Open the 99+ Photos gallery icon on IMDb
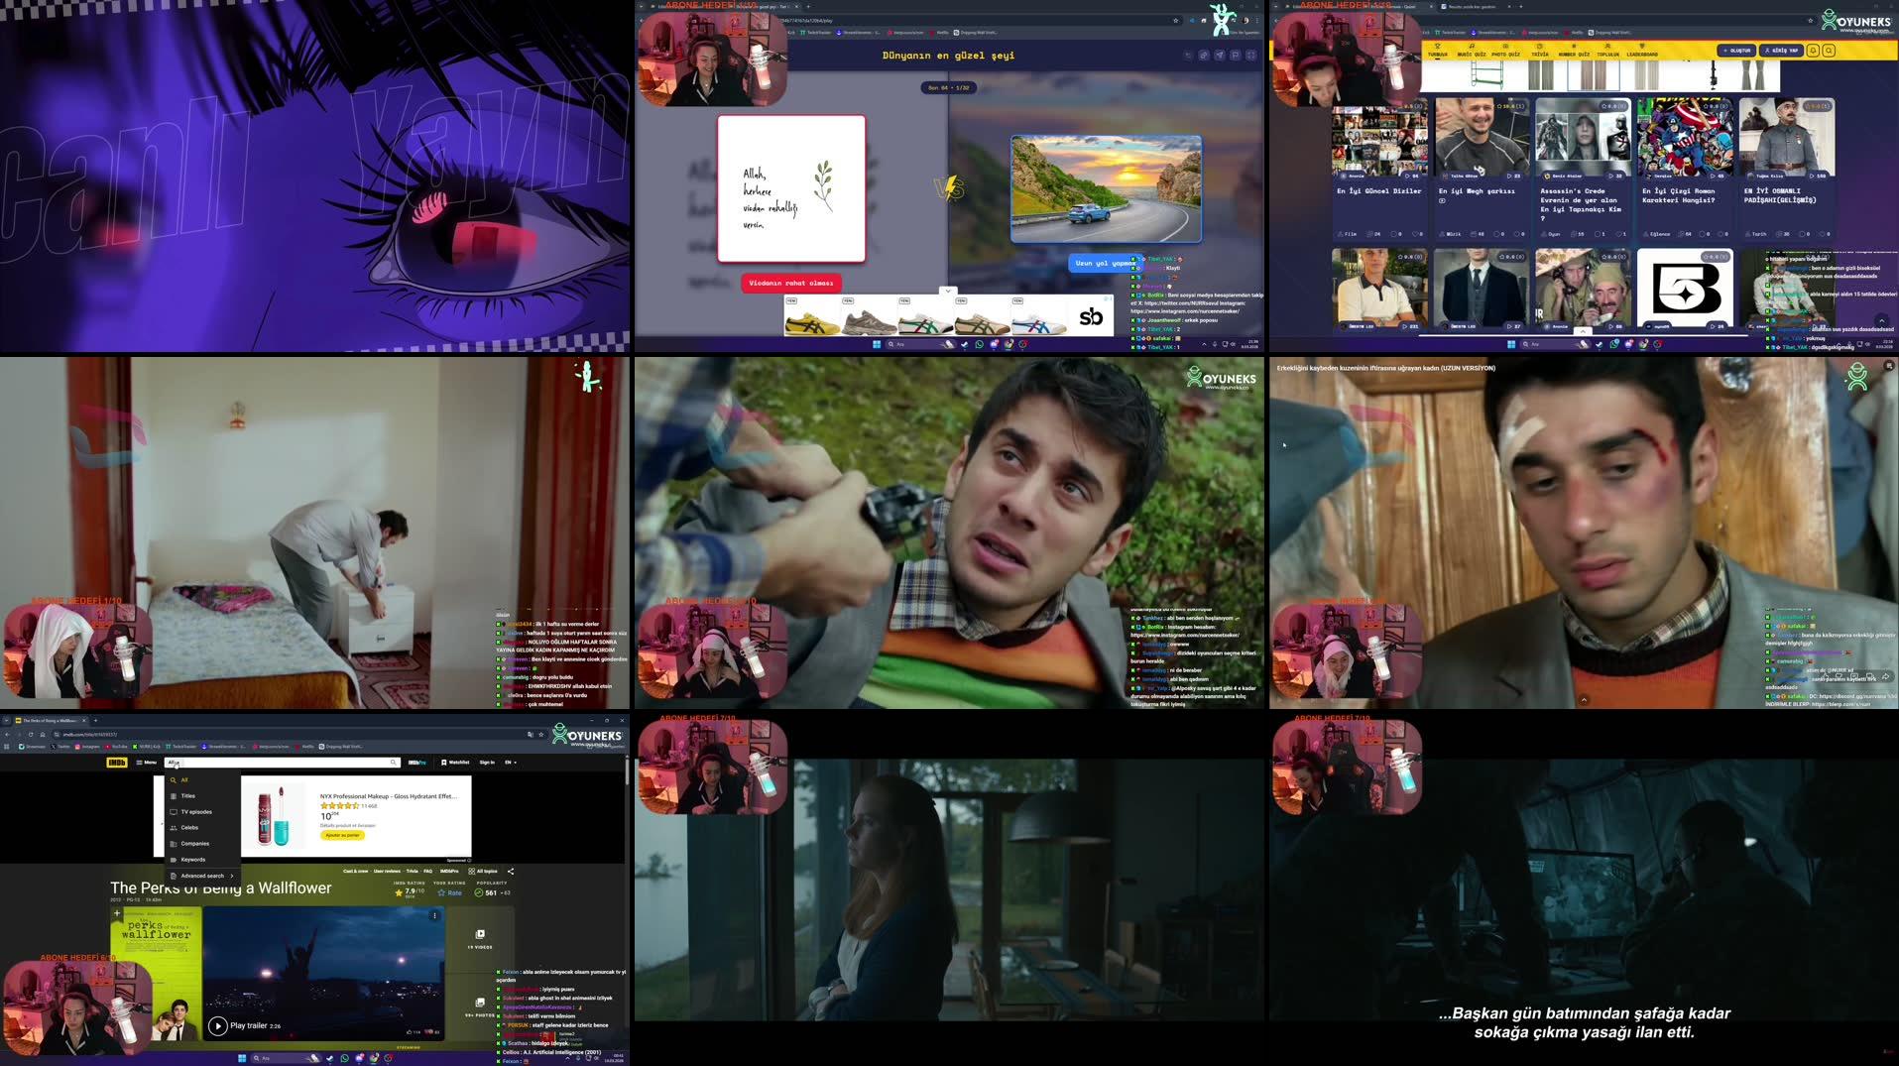This screenshot has height=1066, width=1899. coord(480,1005)
